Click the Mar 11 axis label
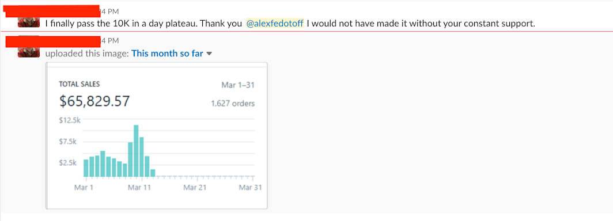Screen dimensions: 613x221 point(139,188)
